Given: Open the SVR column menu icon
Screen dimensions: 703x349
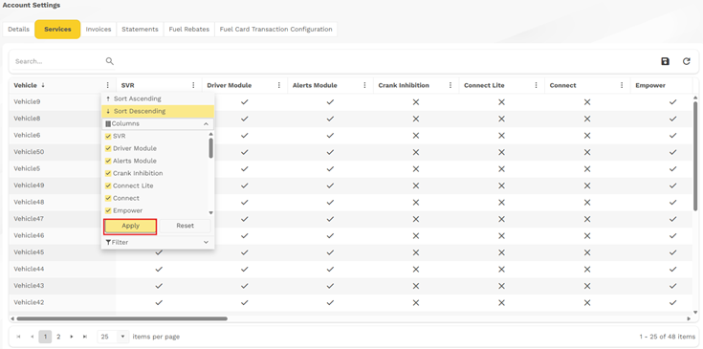Looking at the screenshot, I should 193,85.
